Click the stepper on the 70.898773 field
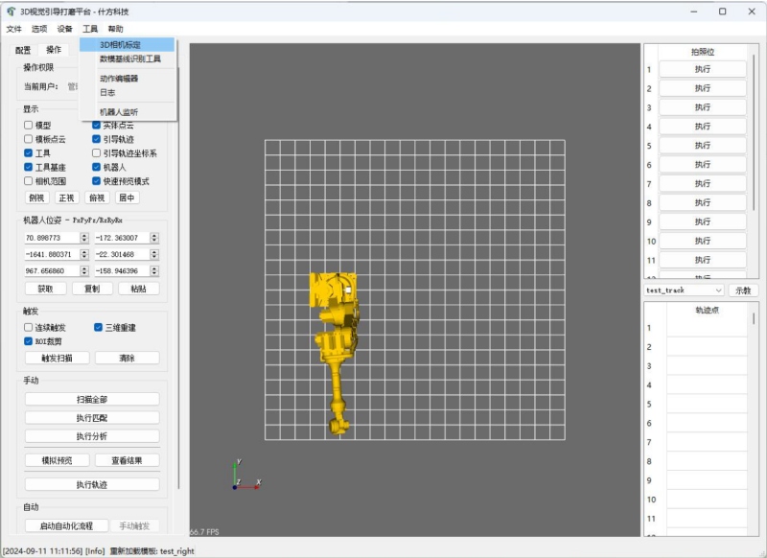The height and width of the screenshot is (558, 767). pos(84,237)
